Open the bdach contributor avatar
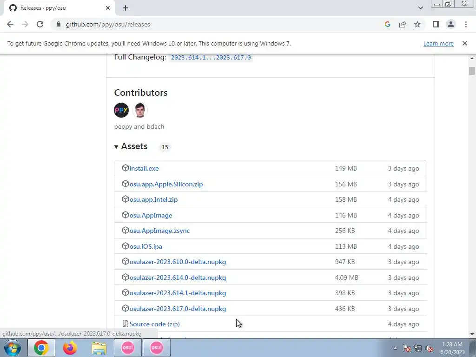 pyautogui.click(x=140, y=110)
